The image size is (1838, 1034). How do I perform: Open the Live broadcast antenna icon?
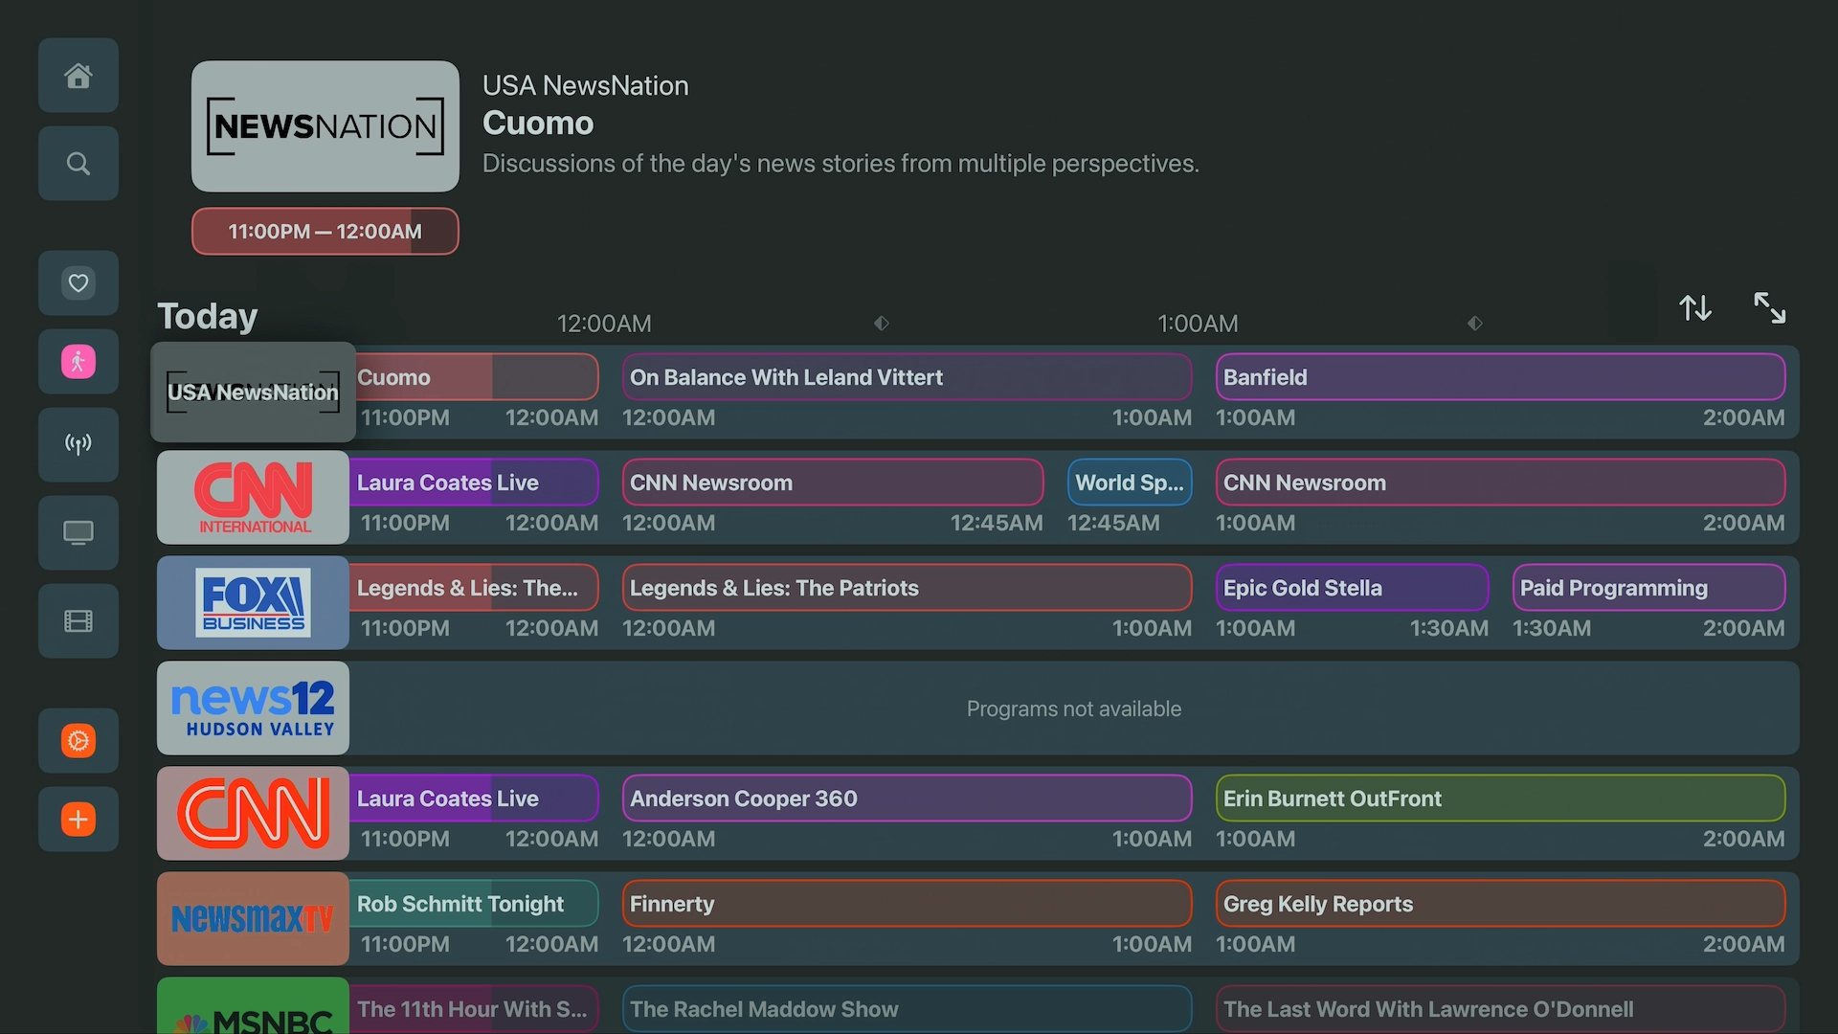pos(78,444)
